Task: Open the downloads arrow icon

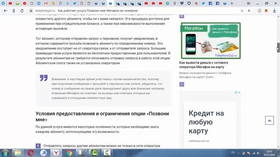Action: click(x=274, y=10)
